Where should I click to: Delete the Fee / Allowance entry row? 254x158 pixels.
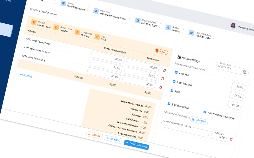(x=231, y=139)
